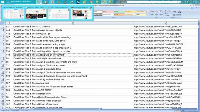The width and height of the screenshot is (200, 112).
Task: Click the taskbar icon right of Excel
Action: [x=110, y=2]
